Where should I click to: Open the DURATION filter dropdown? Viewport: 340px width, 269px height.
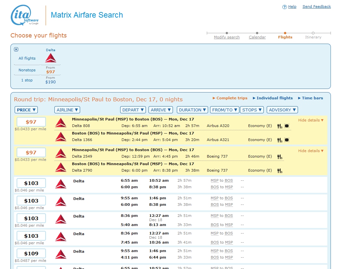coord(192,110)
